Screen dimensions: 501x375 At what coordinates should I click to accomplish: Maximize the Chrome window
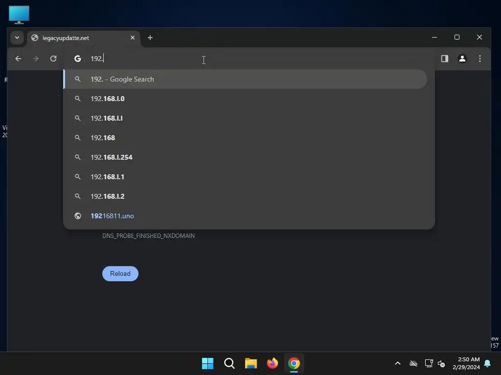pos(457,37)
